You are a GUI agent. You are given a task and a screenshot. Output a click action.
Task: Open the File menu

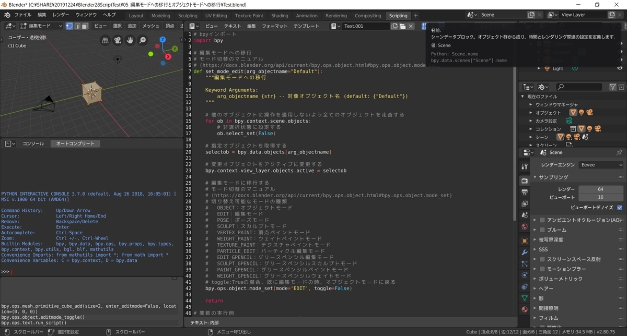pyautogui.click(x=22, y=15)
